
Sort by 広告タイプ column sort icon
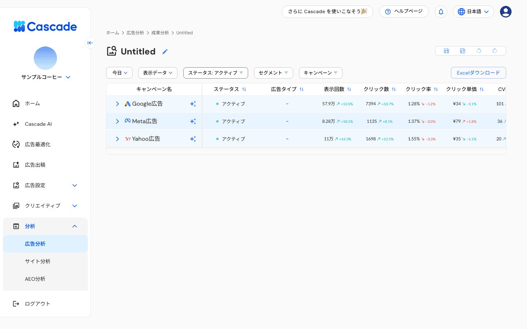302,89
